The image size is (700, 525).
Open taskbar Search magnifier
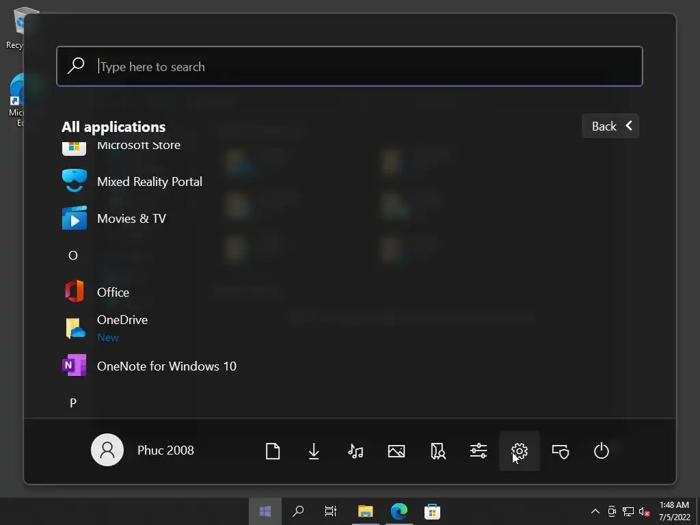point(298,511)
